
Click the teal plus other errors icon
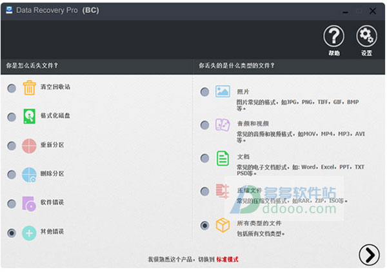(x=29, y=233)
